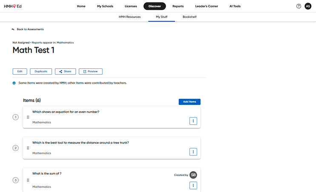Open the Licenses menu item
Viewport: 316px width, 192px height.
click(131, 6)
